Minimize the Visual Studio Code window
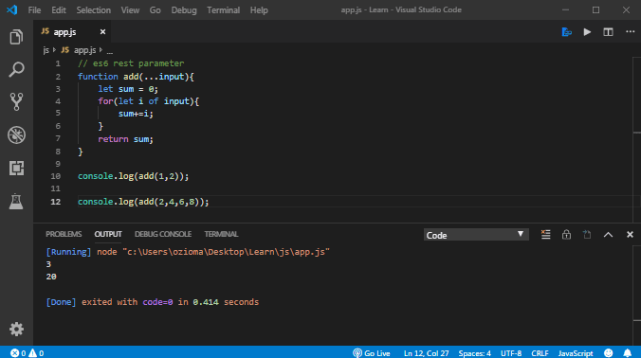Viewport: 641px width, 358px height. click(x=565, y=9)
